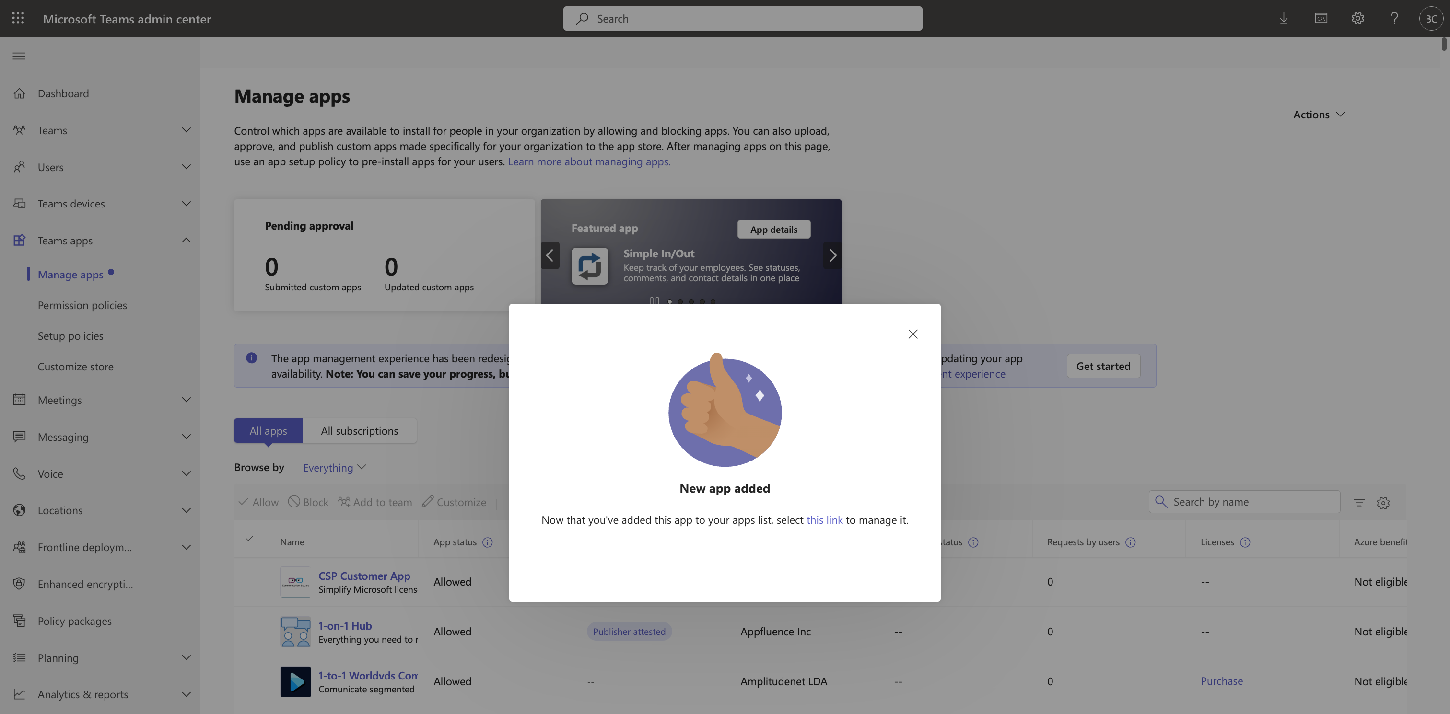Viewport: 1450px width, 714px height.
Task: Click the Policy packages icon
Action: point(19,621)
